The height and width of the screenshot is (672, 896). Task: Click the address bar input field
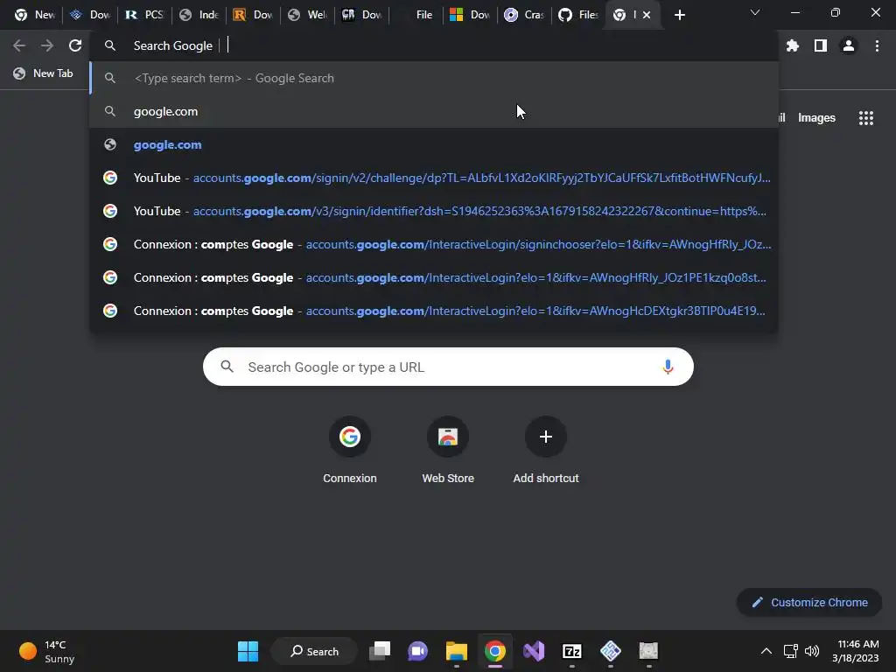tap(434, 45)
